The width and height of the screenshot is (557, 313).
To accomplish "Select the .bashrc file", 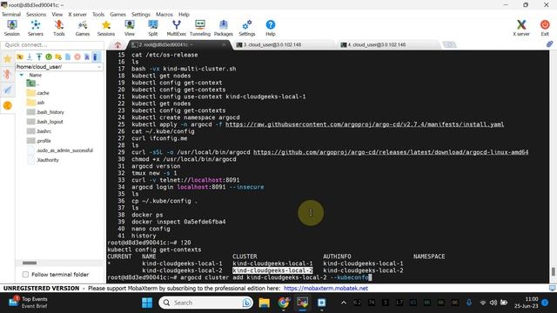I will [39, 131].
